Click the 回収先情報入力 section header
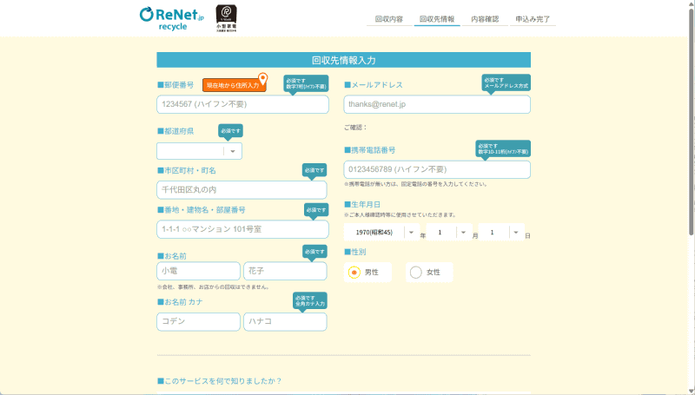 tap(343, 60)
